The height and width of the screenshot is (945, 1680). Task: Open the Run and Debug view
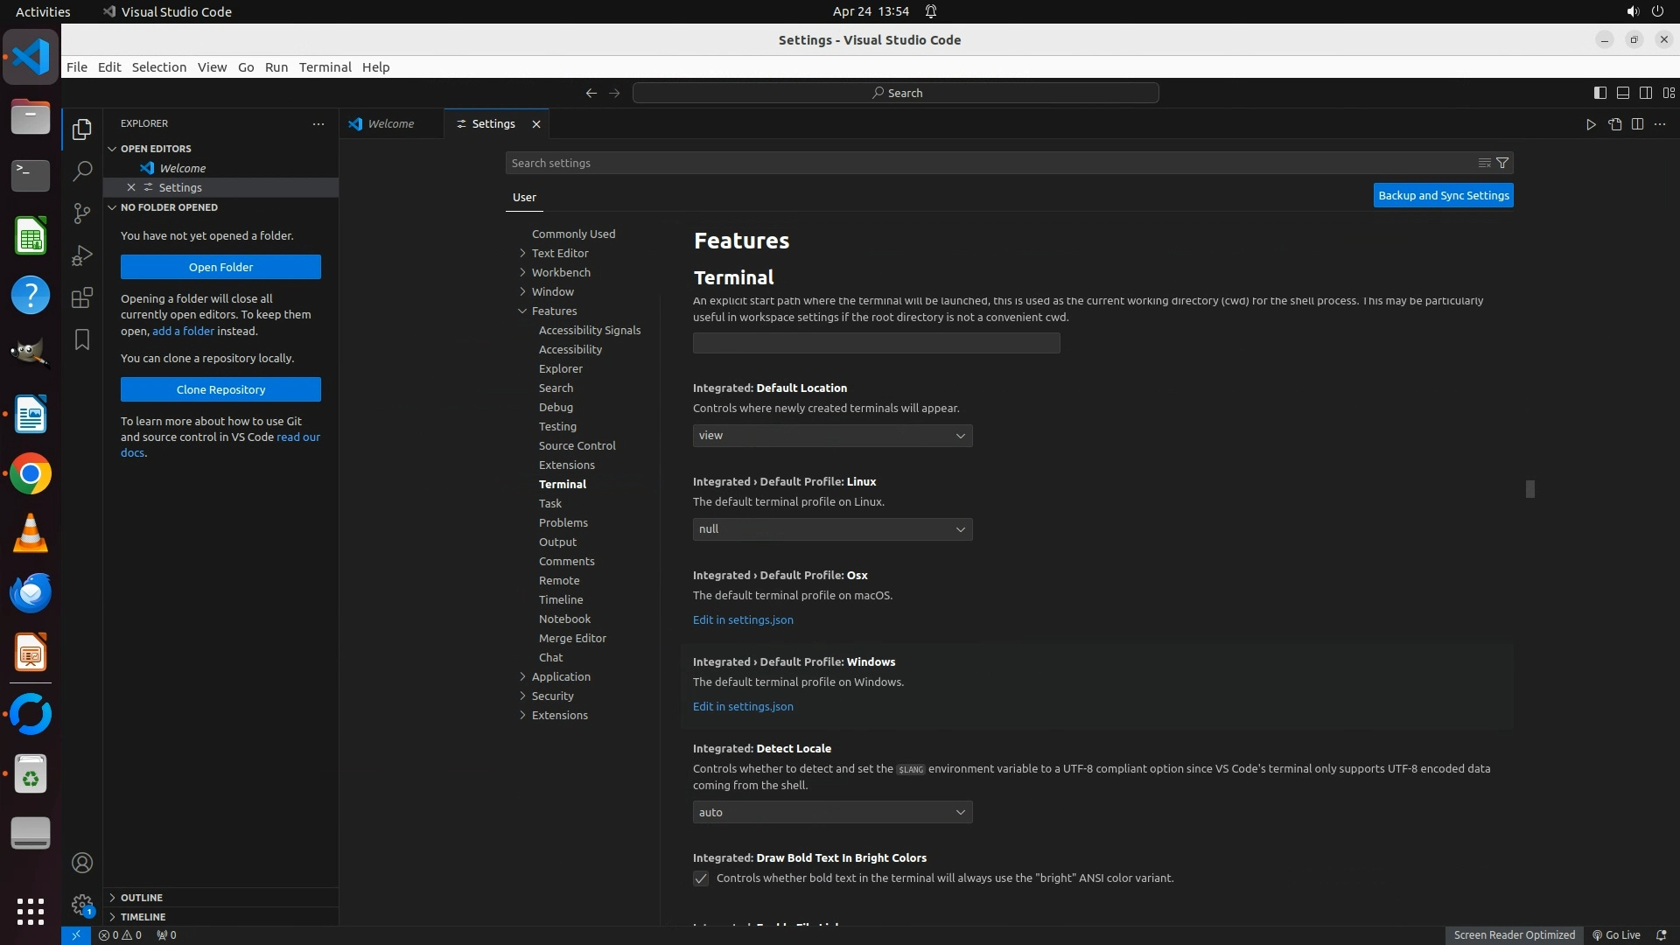pyautogui.click(x=81, y=255)
